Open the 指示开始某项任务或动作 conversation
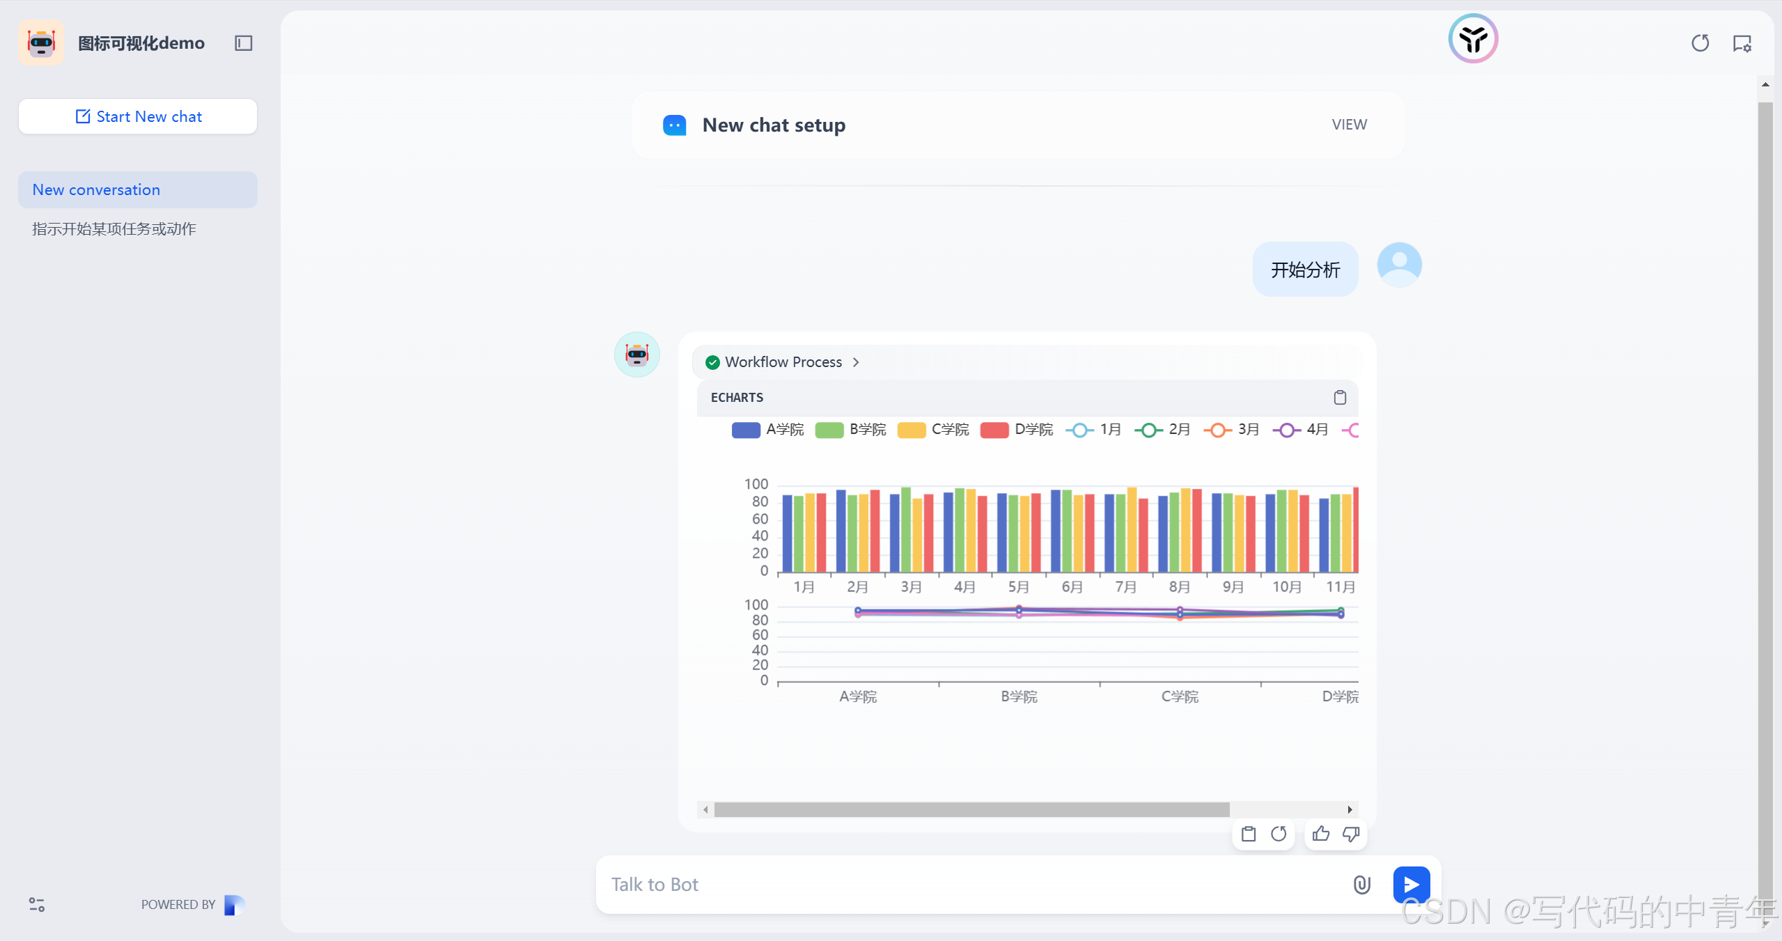This screenshot has height=941, width=1782. coord(114,228)
